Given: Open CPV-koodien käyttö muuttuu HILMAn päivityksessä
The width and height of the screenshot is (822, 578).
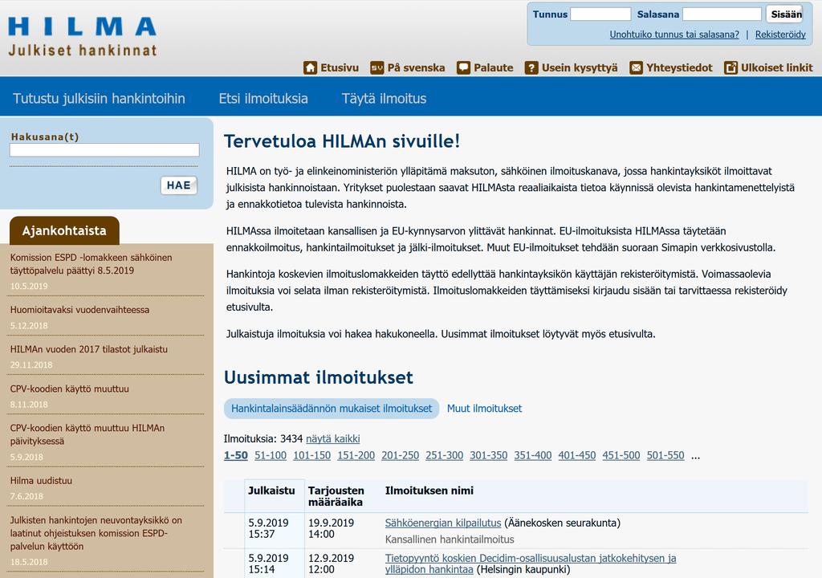Looking at the screenshot, I should (87, 435).
